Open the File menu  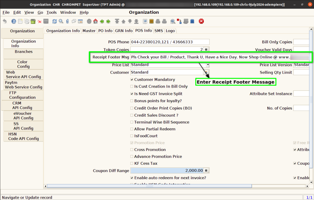6,12
